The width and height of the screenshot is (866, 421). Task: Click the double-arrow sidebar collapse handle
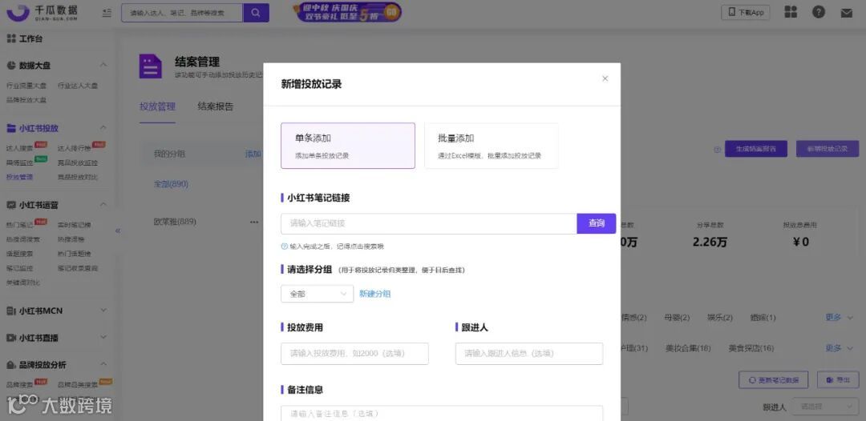click(x=118, y=231)
